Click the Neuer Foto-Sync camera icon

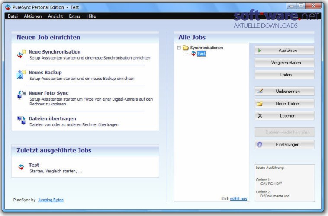click(x=22, y=95)
